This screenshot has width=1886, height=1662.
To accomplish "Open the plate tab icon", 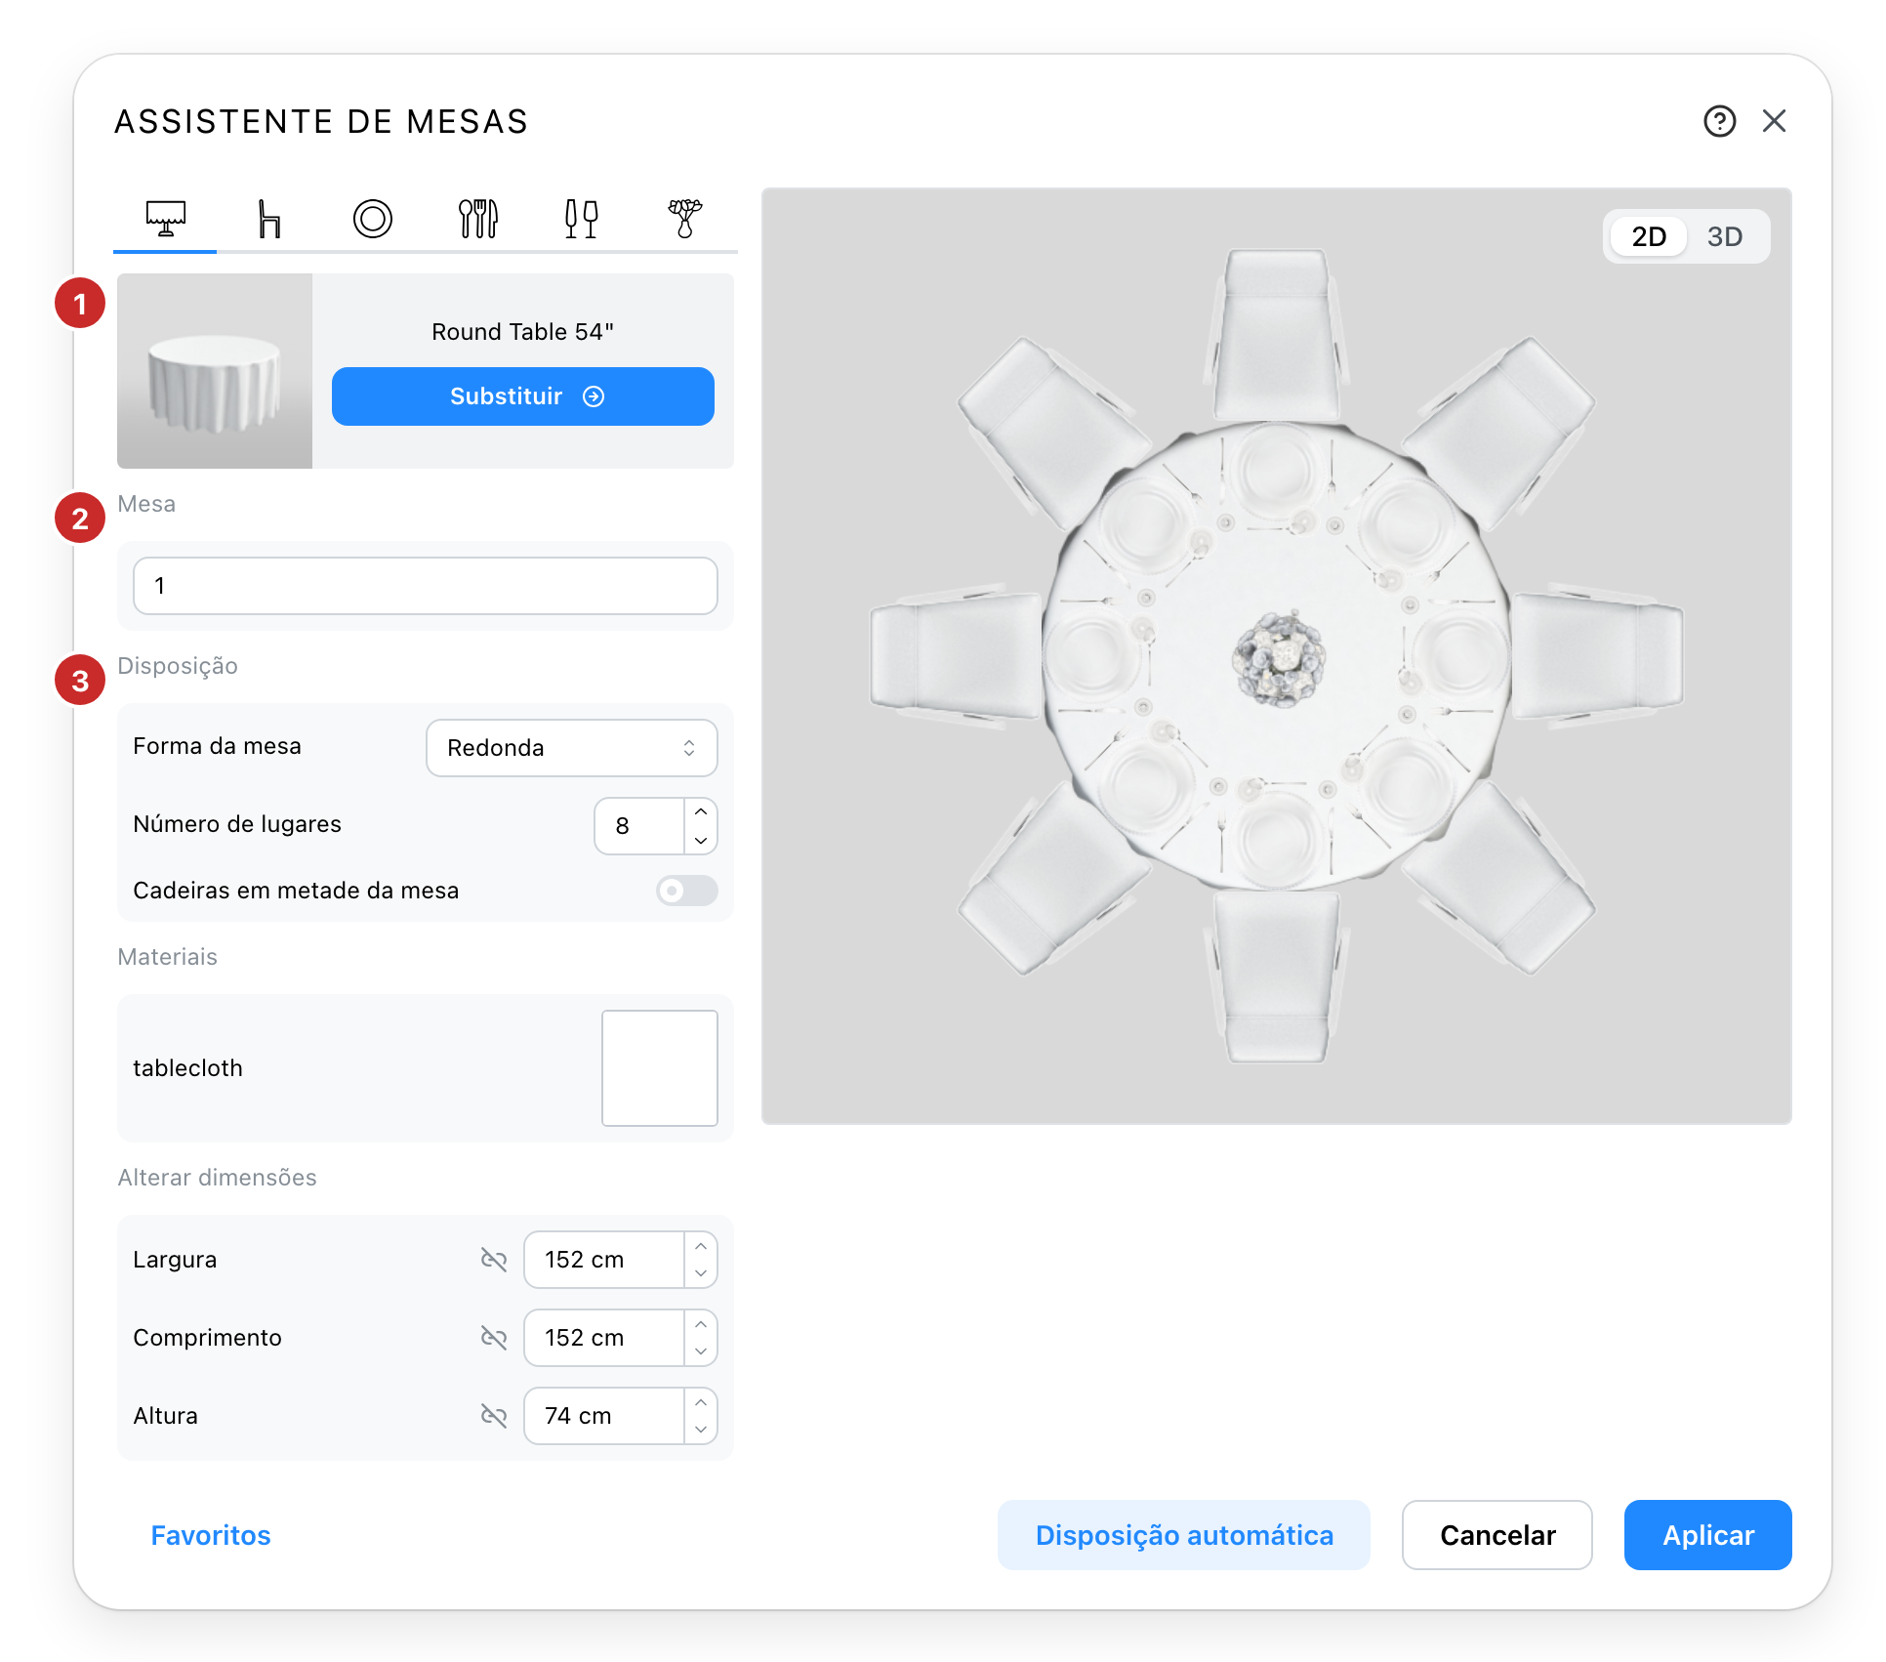I will click(373, 218).
